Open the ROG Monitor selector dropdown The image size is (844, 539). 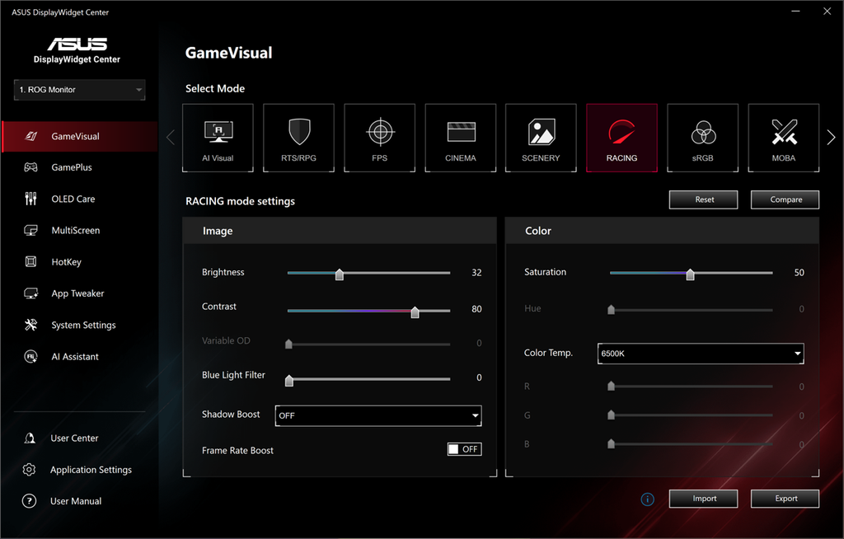tap(80, 90)
